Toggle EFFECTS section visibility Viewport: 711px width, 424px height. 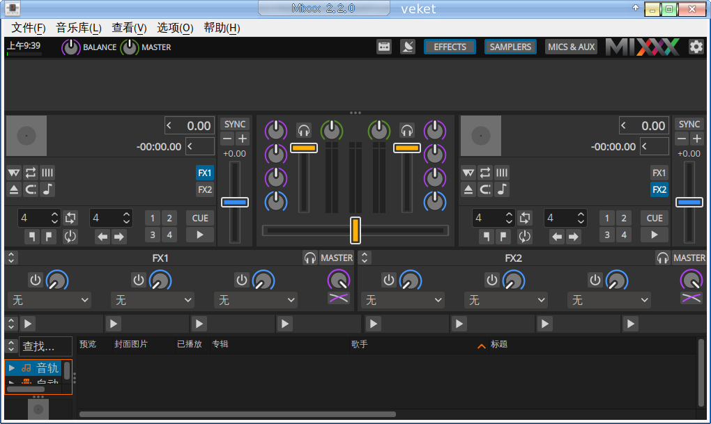tap(450, 47)
